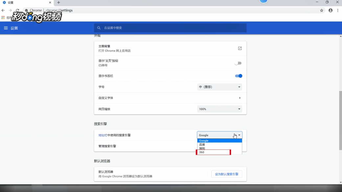
Task: Select Google in the search engine list
Action: coord(219,141)
